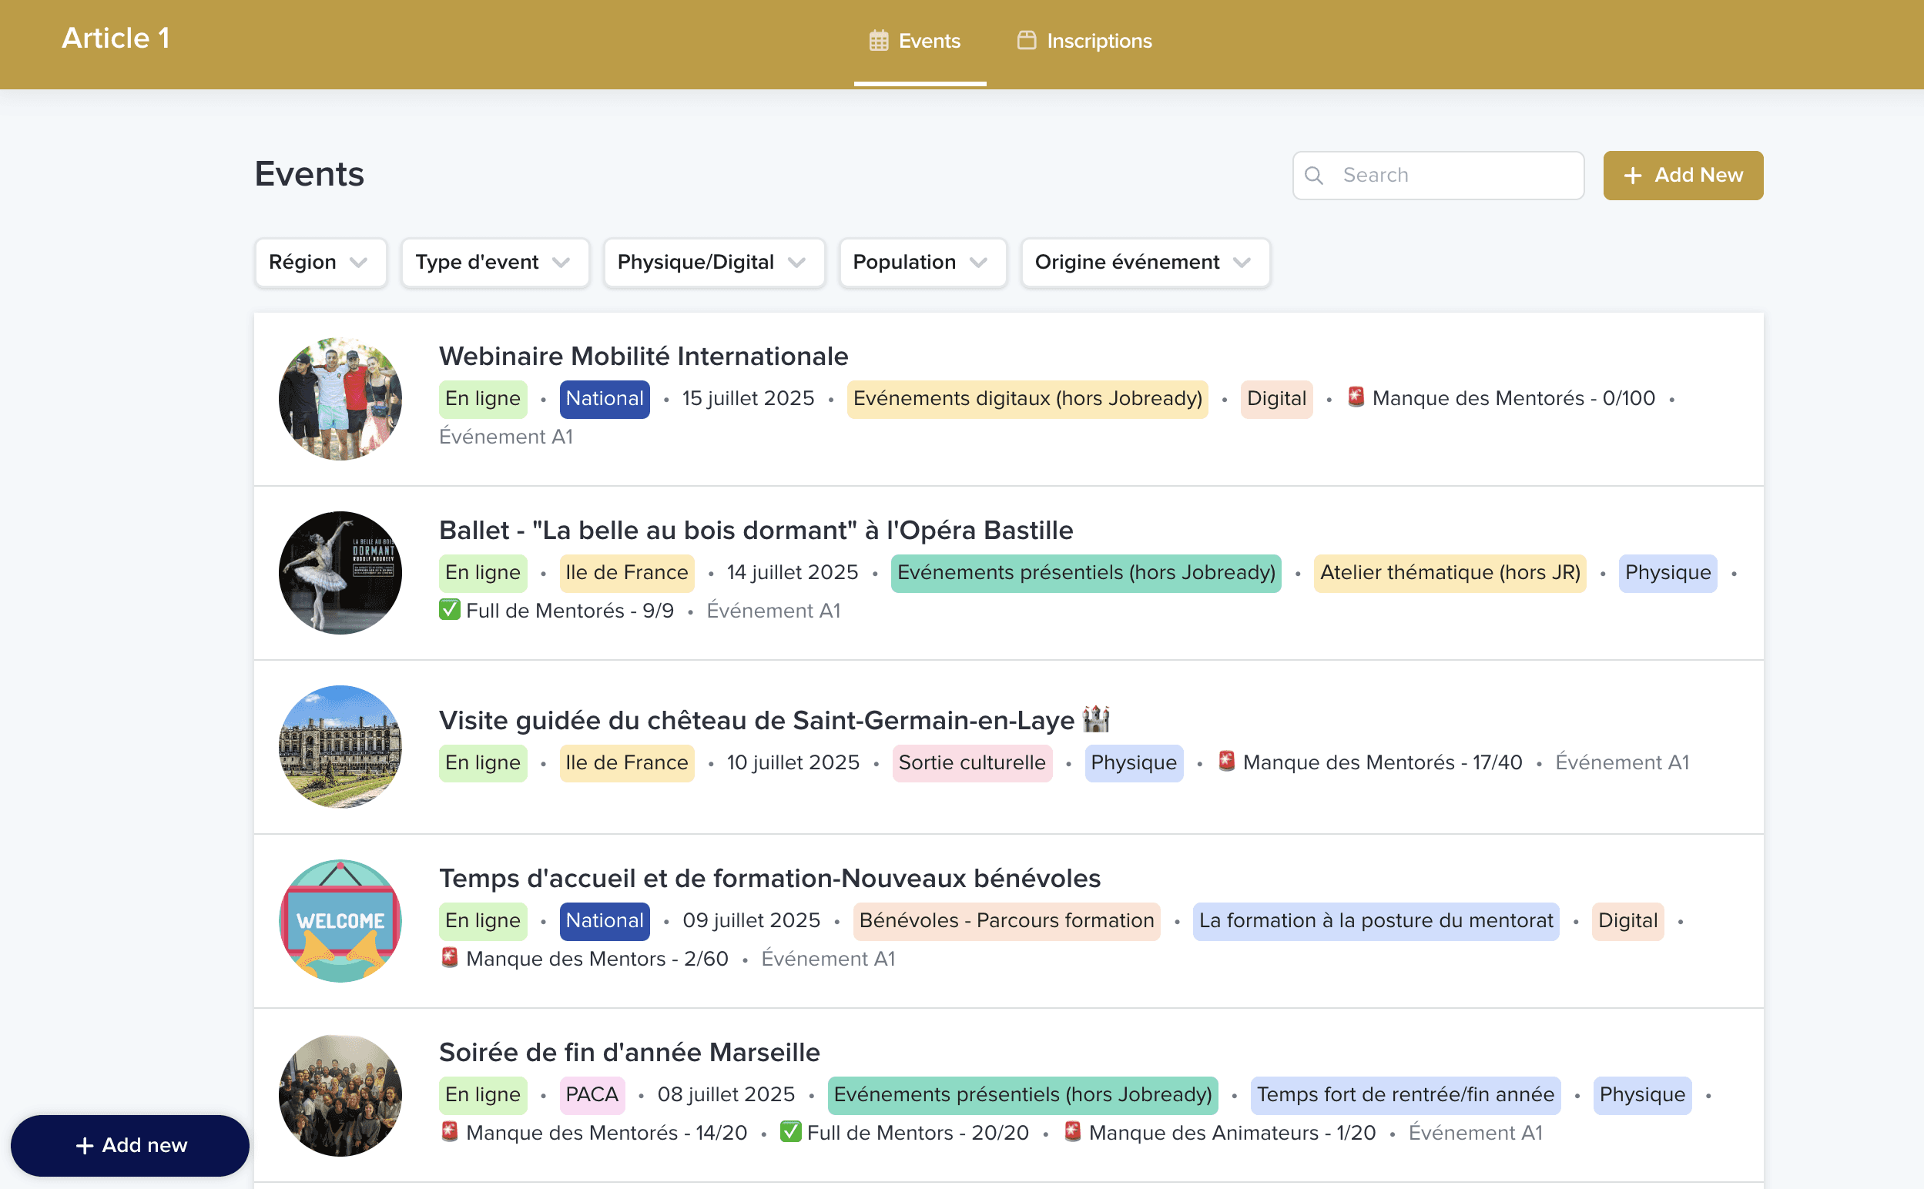The height and width of the screenshot is (1189, 1924).
Task: Click the En ligne tag on Marseille row
Action: click(x=483, y=1094)
